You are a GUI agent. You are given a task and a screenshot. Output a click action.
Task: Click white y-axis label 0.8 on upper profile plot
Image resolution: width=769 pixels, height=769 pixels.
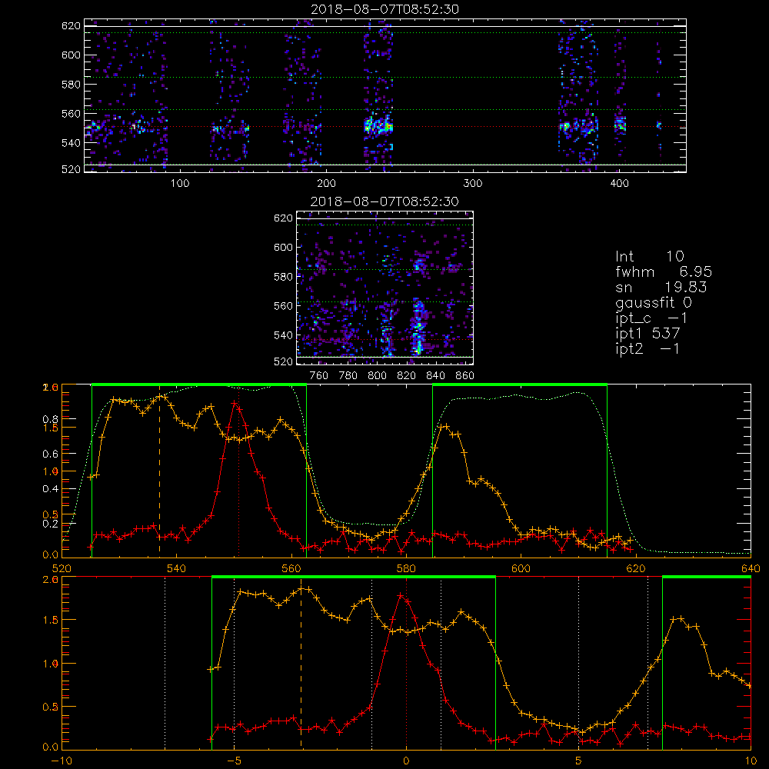point(51,419)
